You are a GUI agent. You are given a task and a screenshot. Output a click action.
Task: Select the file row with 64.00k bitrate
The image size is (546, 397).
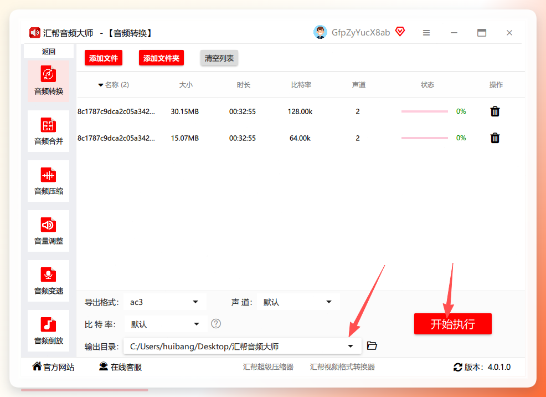point(301,138)
